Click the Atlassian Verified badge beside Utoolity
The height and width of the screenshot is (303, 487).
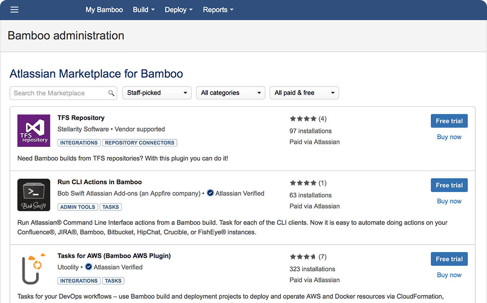coord(89,267)
